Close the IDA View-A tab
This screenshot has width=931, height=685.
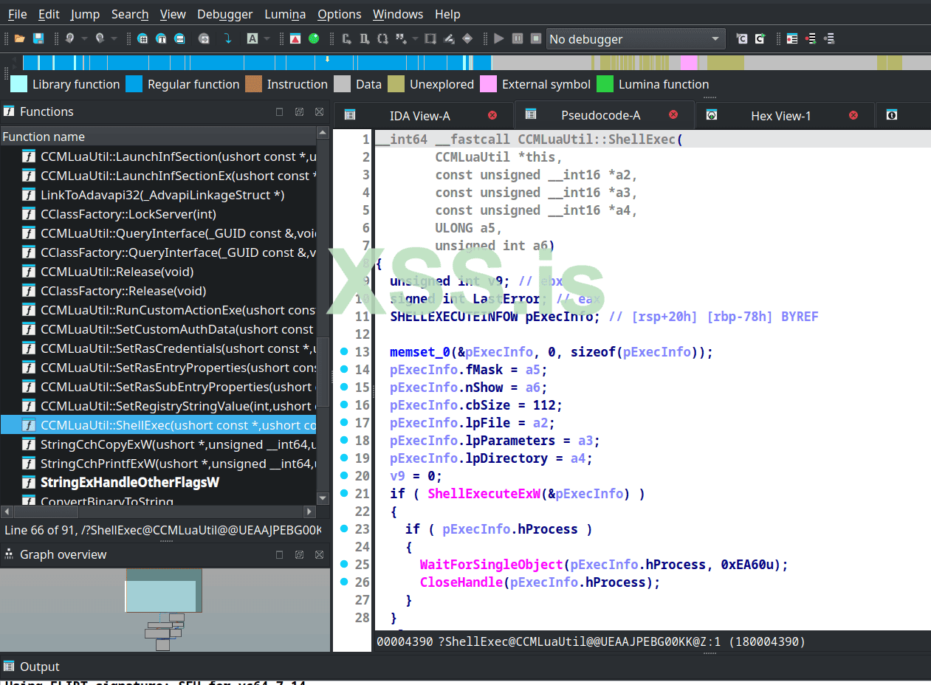coord(492,115)
